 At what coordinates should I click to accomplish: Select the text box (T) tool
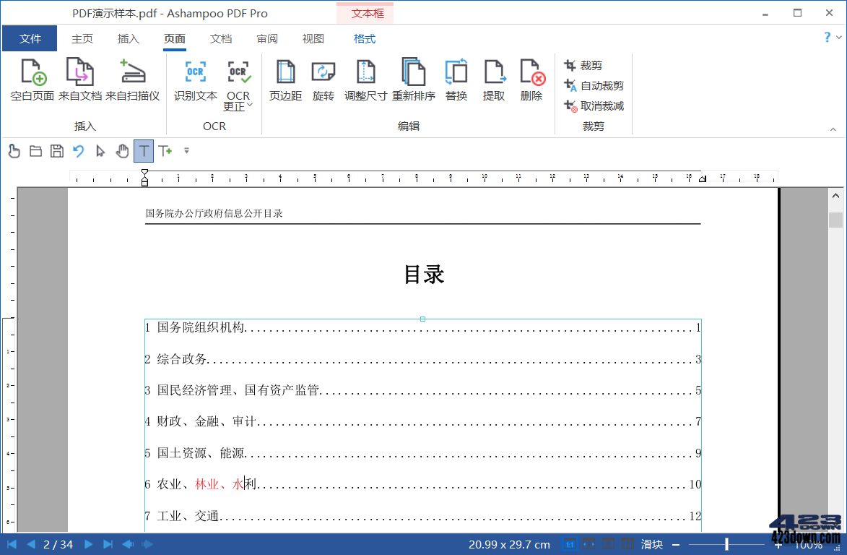[x=144, y=151]
